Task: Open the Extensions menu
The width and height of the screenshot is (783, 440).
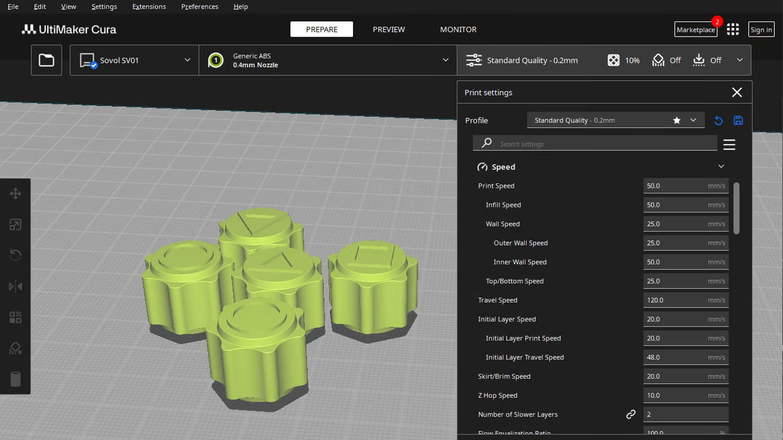Action: (x=149, y=6)
